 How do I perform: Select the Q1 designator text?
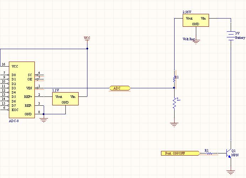234,151
